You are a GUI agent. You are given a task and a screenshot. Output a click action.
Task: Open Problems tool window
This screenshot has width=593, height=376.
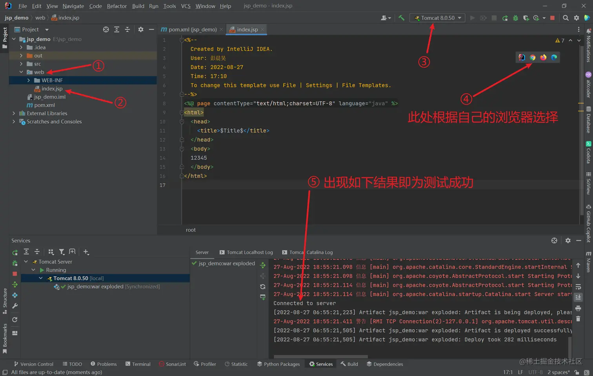pos(104,364)
